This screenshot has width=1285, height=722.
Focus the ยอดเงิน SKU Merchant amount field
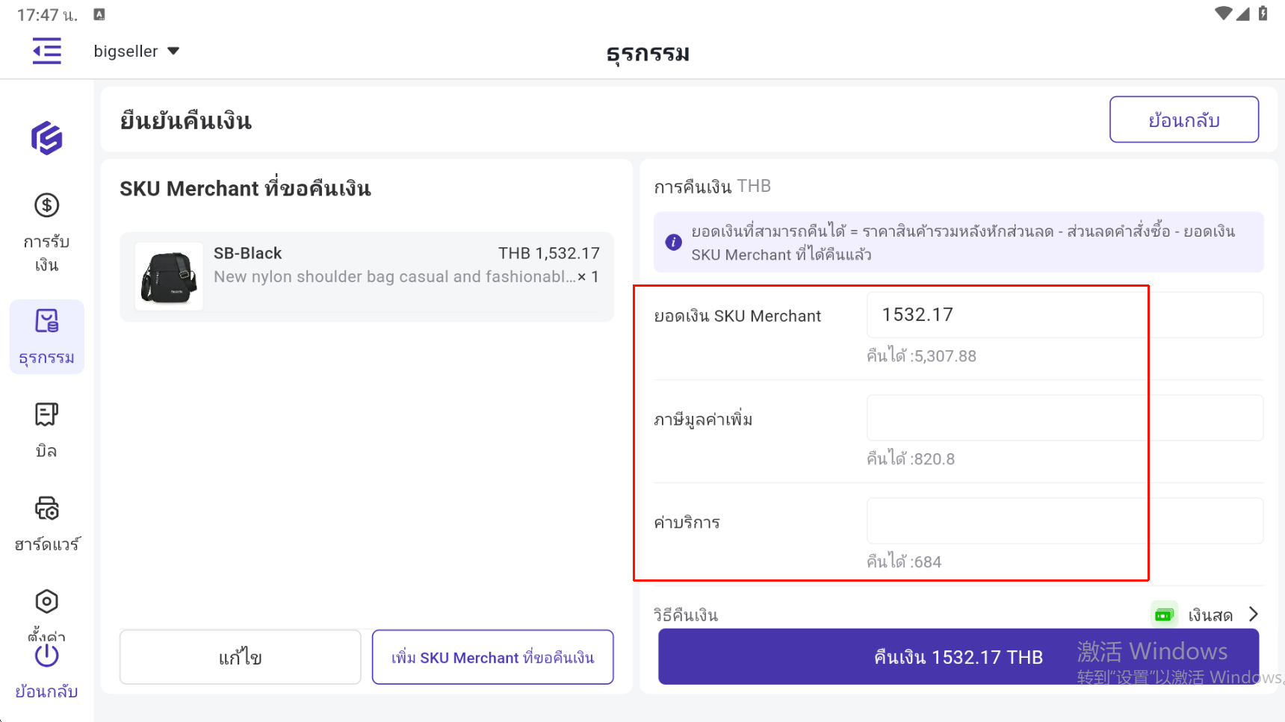pos(1064,315)
